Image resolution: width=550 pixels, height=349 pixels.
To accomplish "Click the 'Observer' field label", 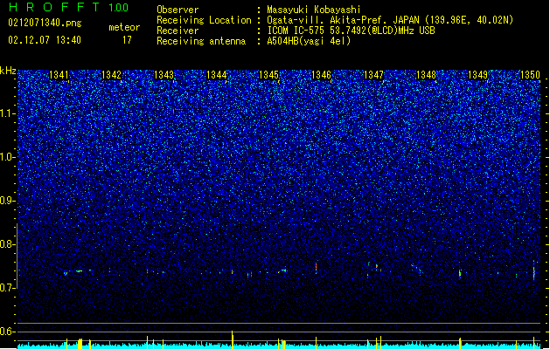I will (178, 10).
